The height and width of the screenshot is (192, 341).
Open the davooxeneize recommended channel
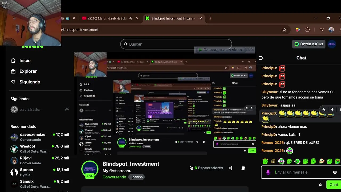coord(40,137)
